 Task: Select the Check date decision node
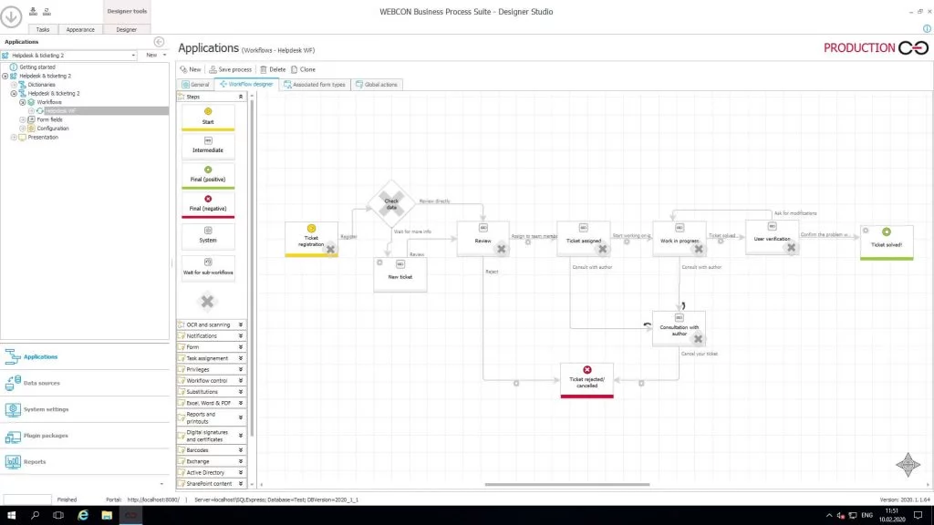click(391, 203)
